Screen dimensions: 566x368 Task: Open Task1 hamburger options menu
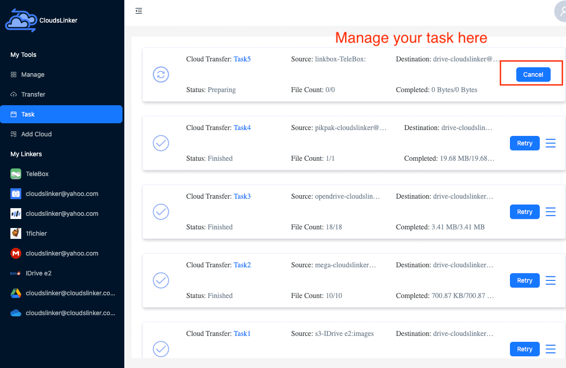point(551,349)
